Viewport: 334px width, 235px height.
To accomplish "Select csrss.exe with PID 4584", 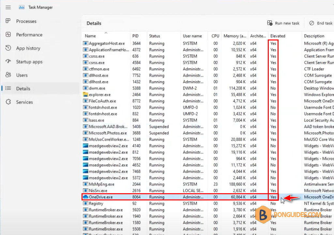I will (x=208, y=62).
